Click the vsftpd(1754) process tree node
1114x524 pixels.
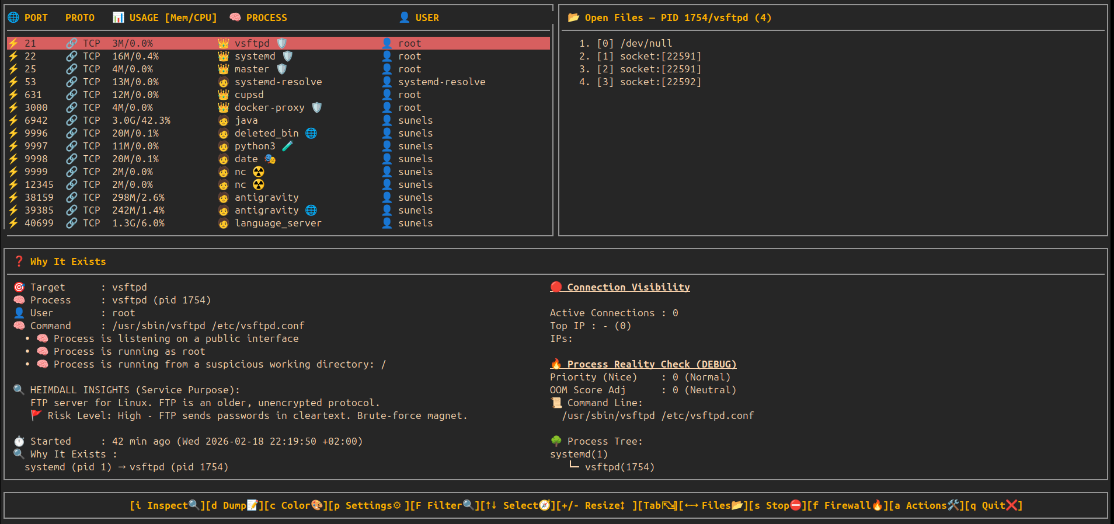coord(619,467)
